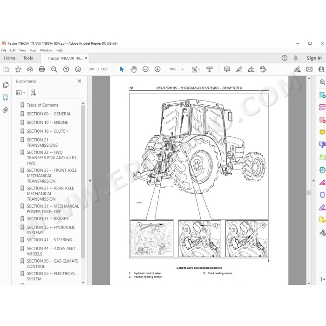Upload file to cloud icon
This screenshot has width=326, height=326.
[x=30, y=69]
